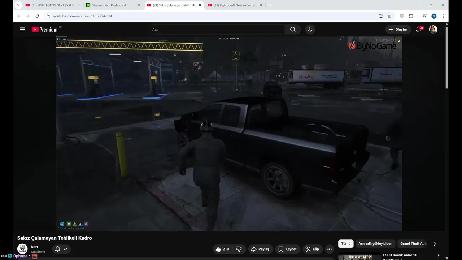The width and height of the screenshot is (462, 260).
Task: Close the Sakız Çalamayan Tehlik tab
Action: click(x=200, y=5)
